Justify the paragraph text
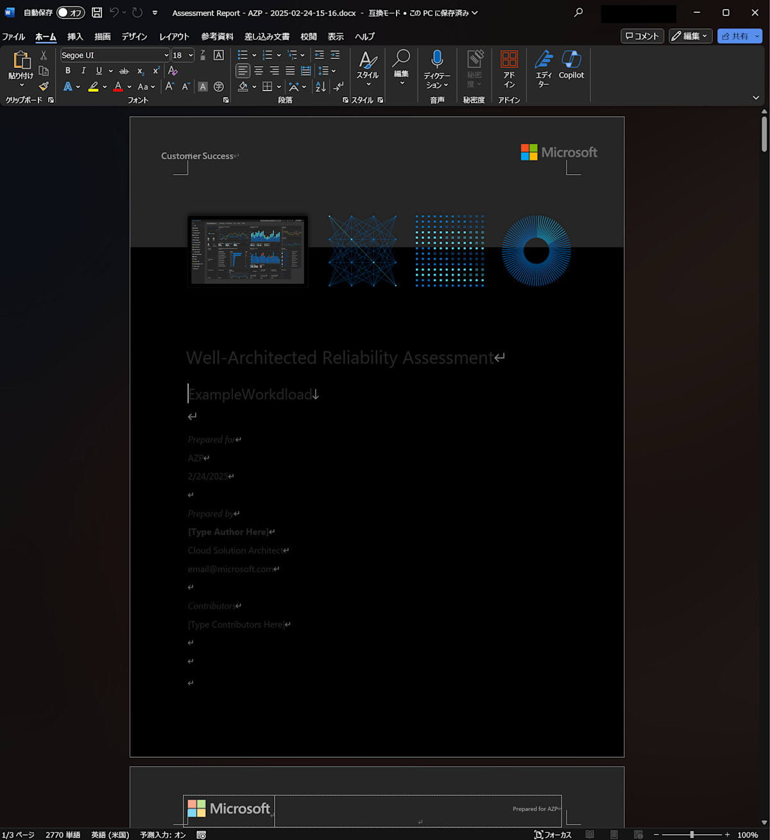This screenshot has width=770, height=840. 290,71
